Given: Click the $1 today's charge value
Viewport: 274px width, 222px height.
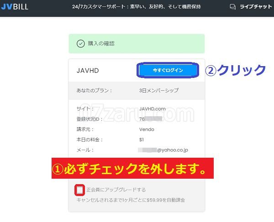Looking at the screenshot, I should tap(142, 139).
